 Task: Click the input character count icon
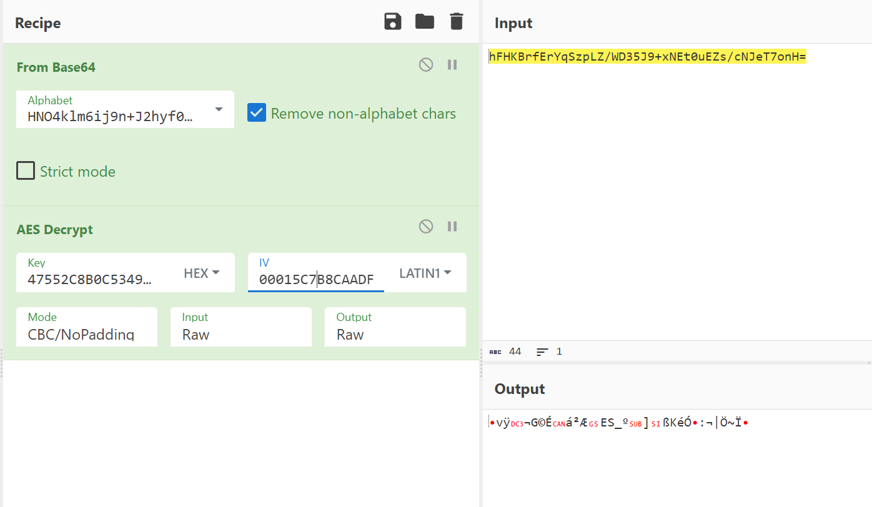pyautogui.click(x=495, y=352)
